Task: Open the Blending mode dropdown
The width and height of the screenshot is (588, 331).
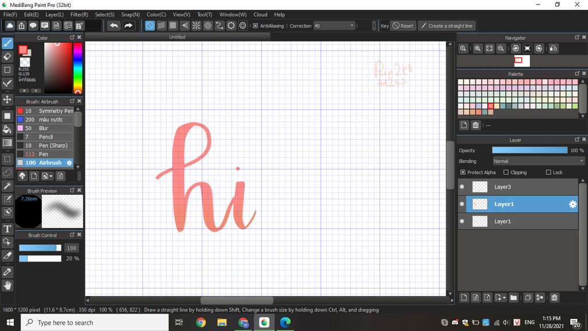Action: point(539,161)
